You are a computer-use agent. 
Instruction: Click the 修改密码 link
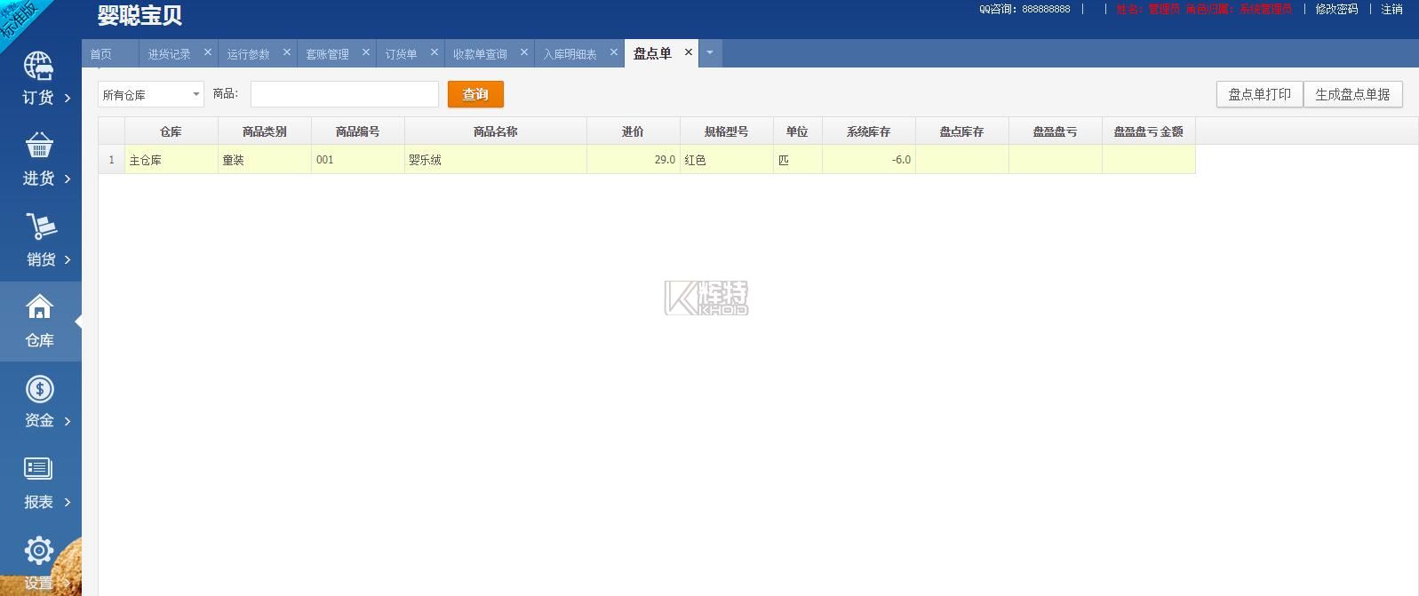coord(1335,9)
